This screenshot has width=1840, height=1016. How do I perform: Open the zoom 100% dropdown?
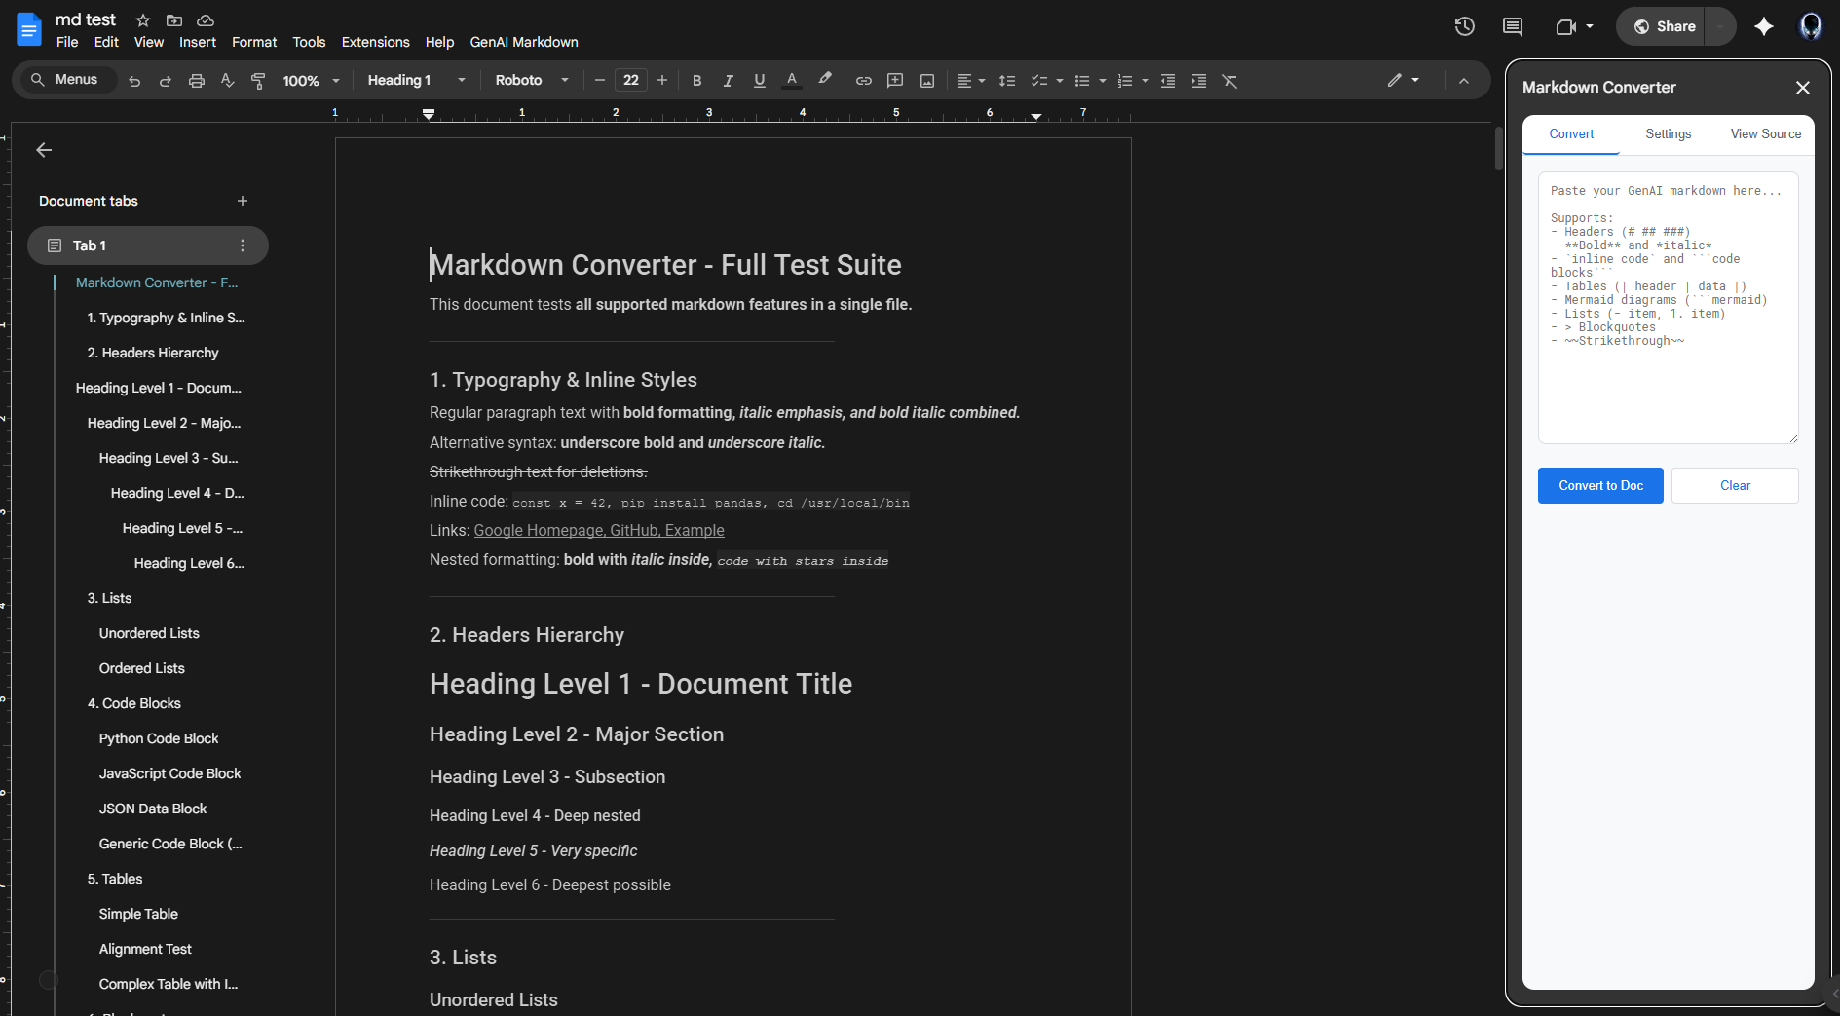[x=311, y=81]
